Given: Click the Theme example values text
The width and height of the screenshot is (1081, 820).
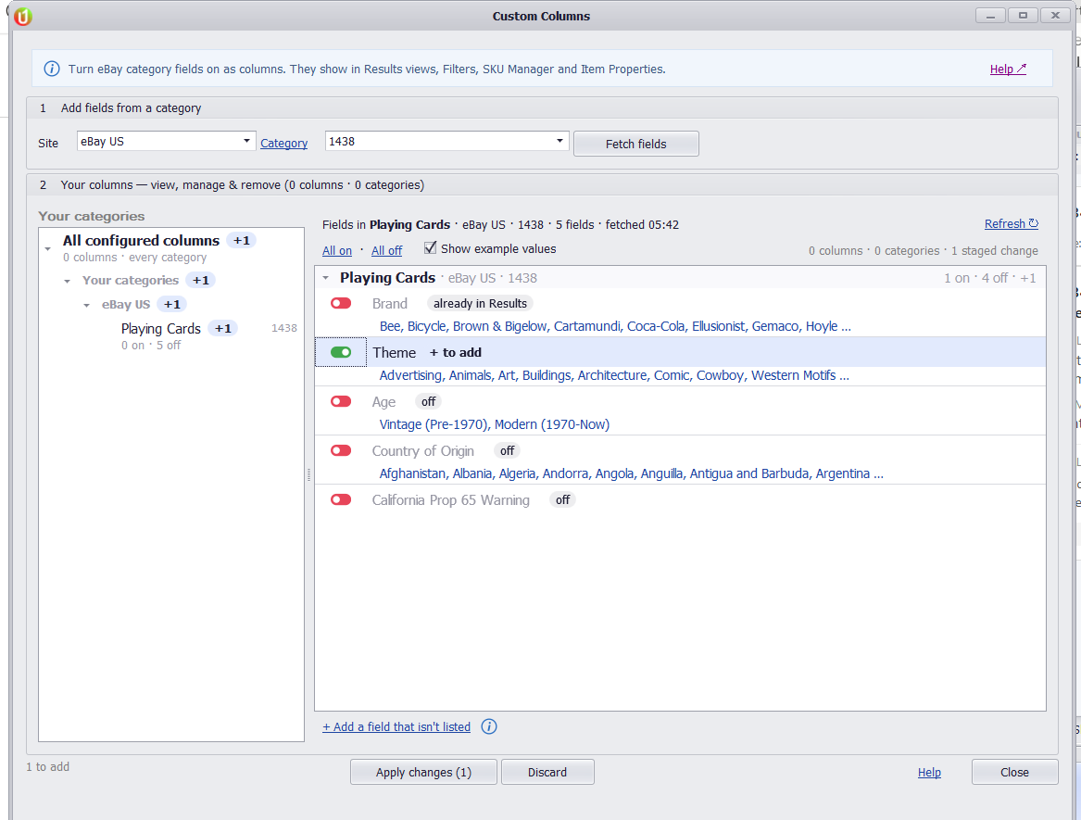Looking at the screenshot, I should pyautogui.click(x=614, y=375).
